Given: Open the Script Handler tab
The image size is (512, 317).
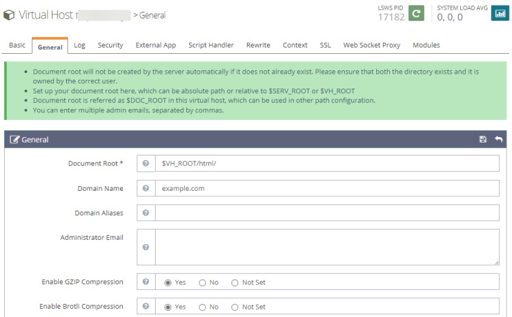Looking at the screenshot, I should pyautogui.click(x=211, y=45).
